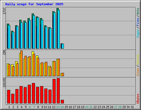Screen dimensions: 141x110
Task: Click green day 13 on the x-axis
Action: pos(58,107)
